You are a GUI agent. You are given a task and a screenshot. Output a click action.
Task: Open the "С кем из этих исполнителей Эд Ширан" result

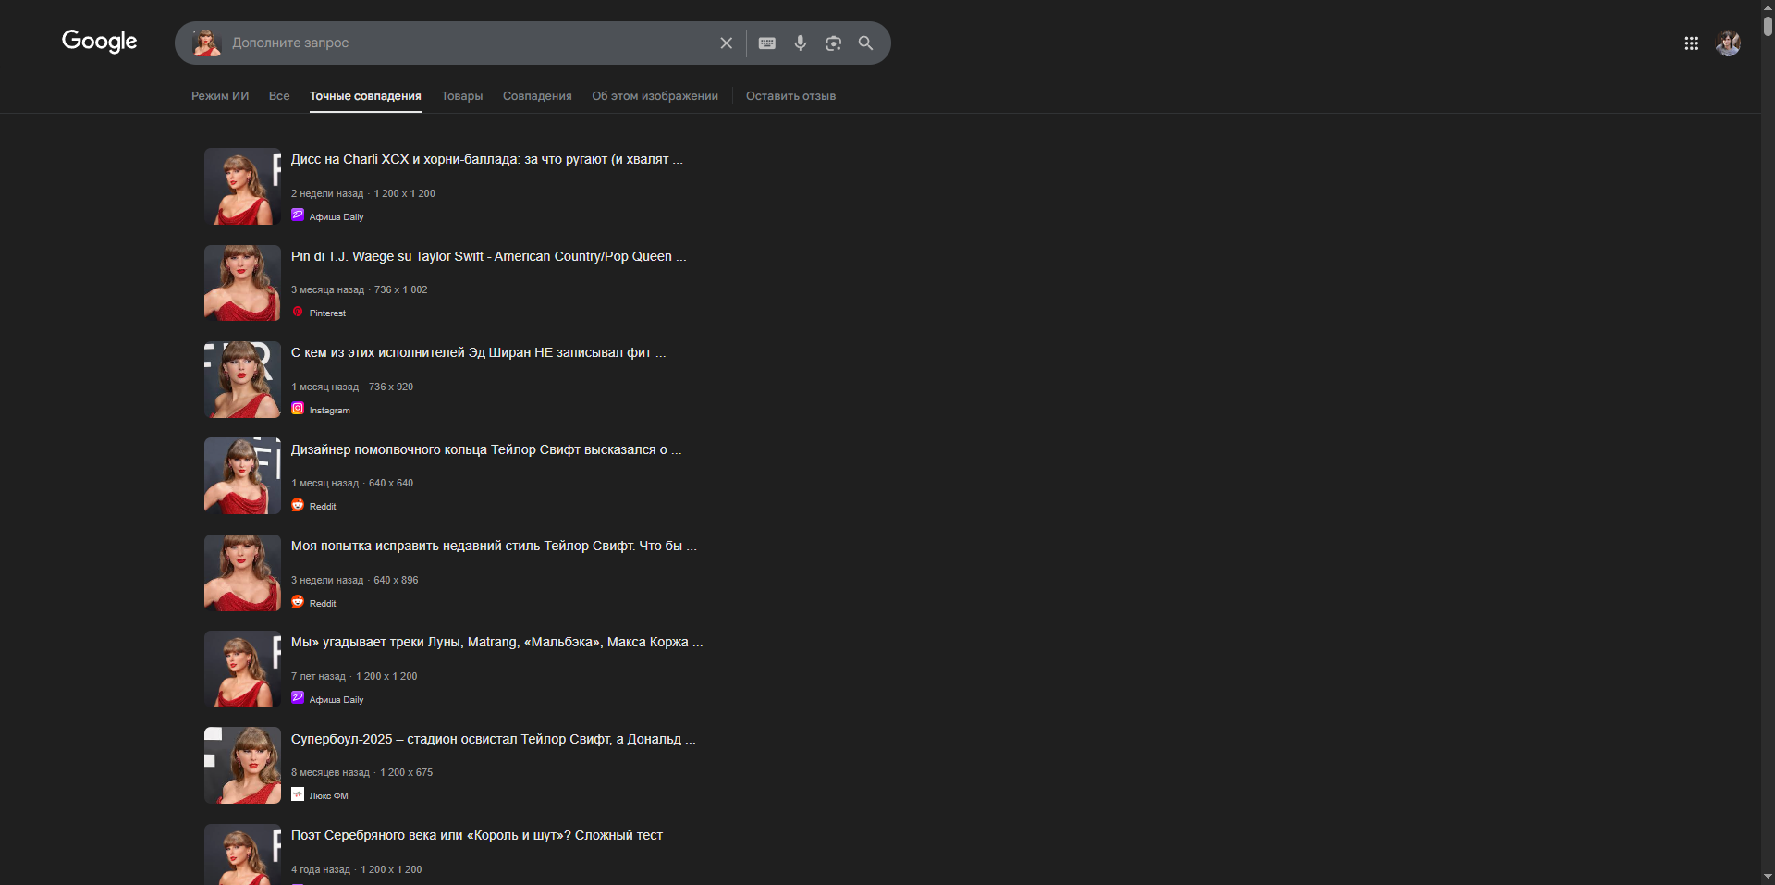[x=478, y=352]
